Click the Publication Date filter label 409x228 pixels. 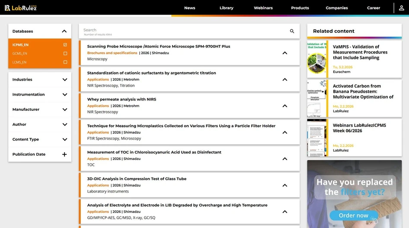[29, 154]
